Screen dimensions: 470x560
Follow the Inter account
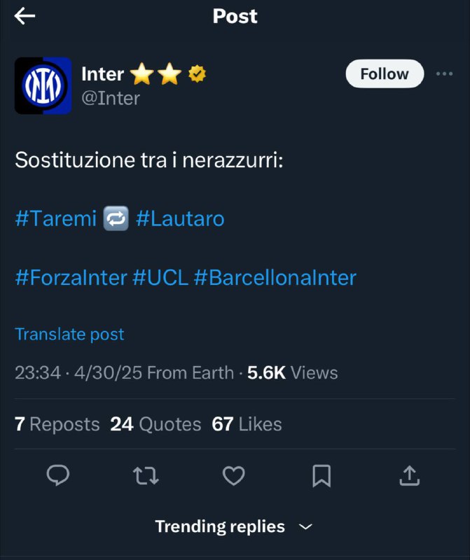[384, 73]
